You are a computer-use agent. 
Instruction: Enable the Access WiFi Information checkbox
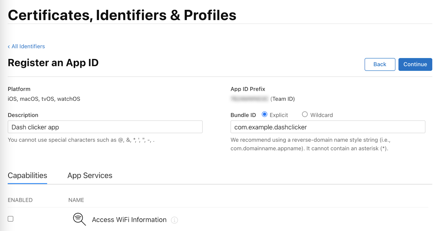click(x=11, y=219)
